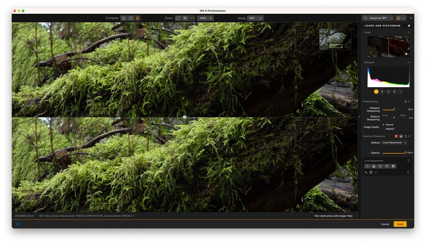
Task: Click the pin icon inside the loupe preview
Action: (x=406, y=54)
